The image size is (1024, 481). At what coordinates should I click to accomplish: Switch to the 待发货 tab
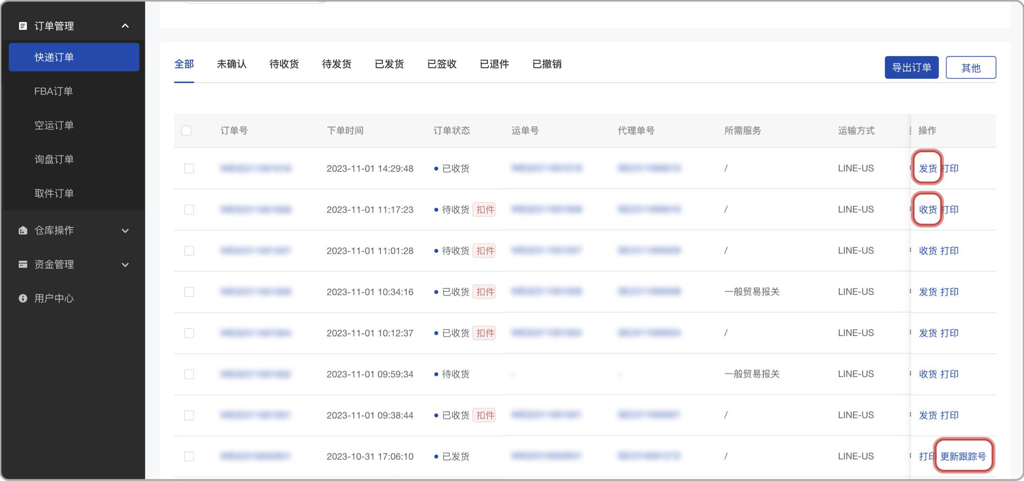(336, 64)
